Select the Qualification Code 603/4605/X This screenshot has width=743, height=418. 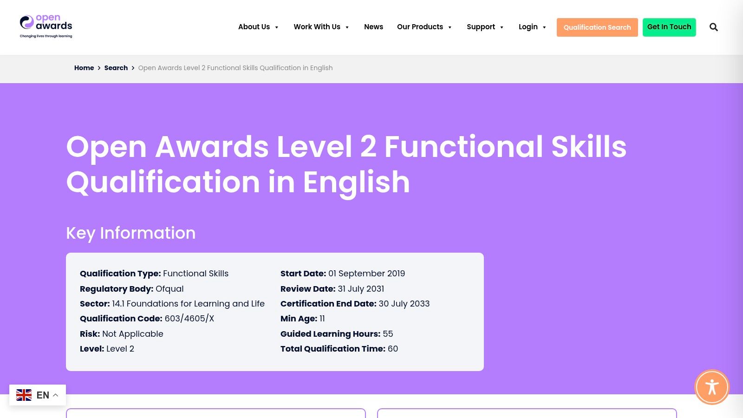click(x=147, y=319)
